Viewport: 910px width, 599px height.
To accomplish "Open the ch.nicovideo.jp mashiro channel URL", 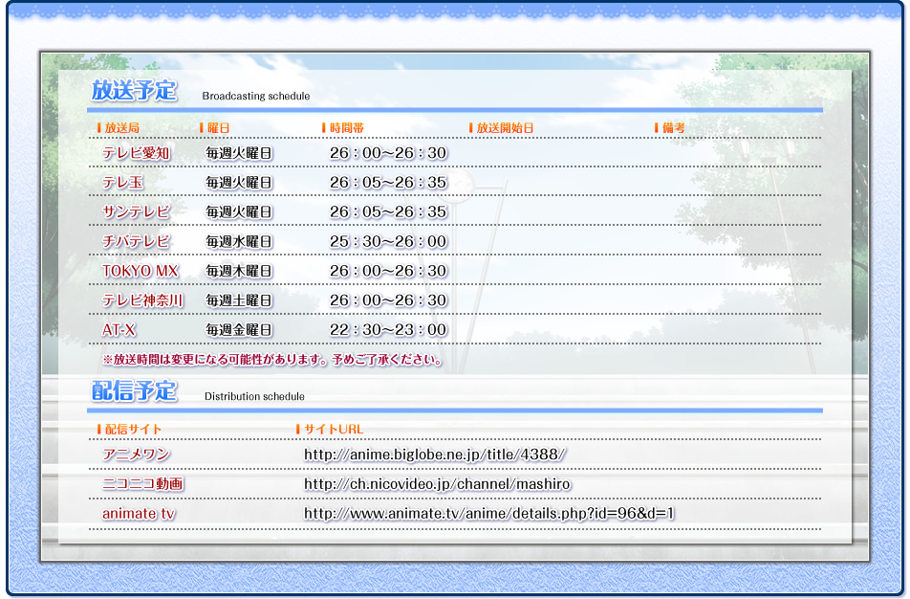I will (x=437, y=484).
